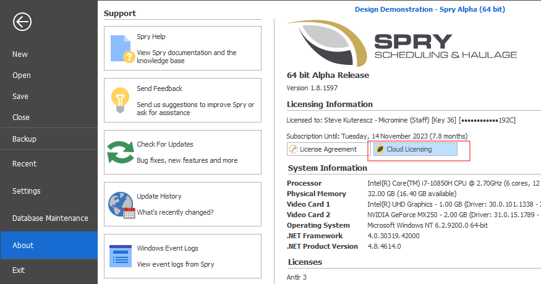
Task: Click the Check For Updates arrows icon
Action: (120, 152)
